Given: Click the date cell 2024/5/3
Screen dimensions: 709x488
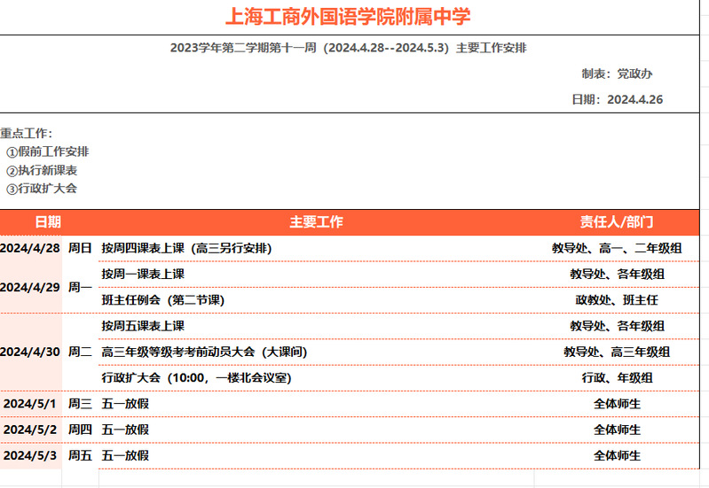Looking at the screenshot, I should 30,455.
